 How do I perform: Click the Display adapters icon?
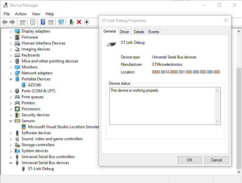tap(17, 31)
